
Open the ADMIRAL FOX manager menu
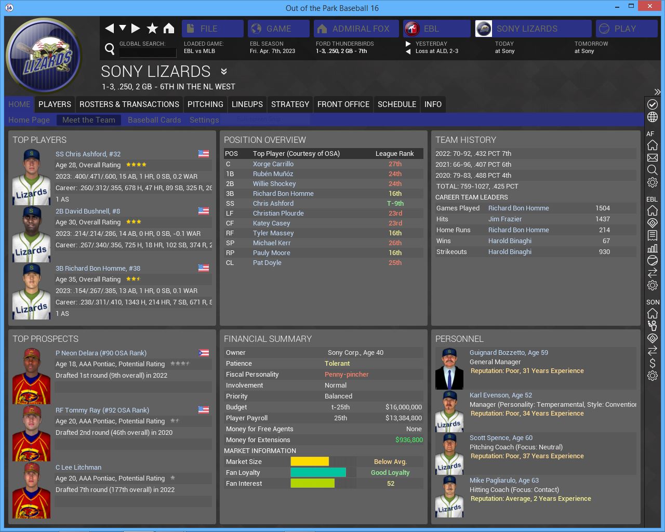pos(356,29)
